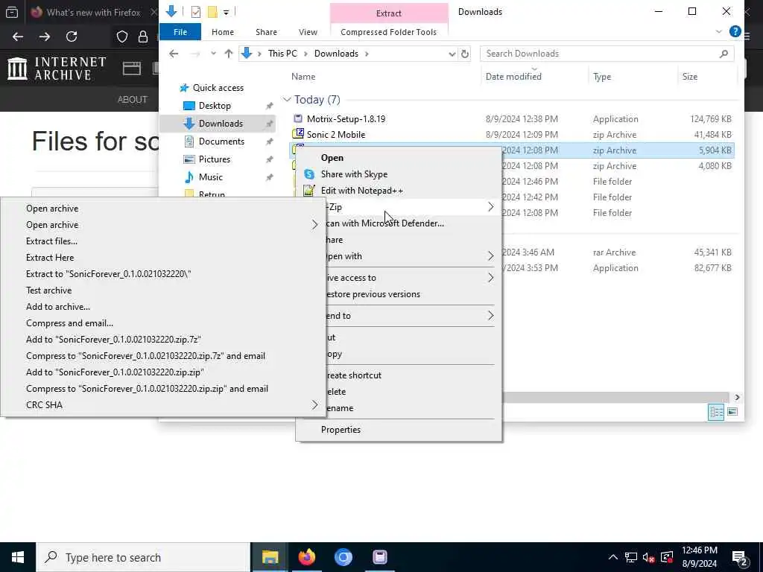Select Desktop in Quick access
The width and height of the screenshot is (763, 572).
tap(215, 106)
